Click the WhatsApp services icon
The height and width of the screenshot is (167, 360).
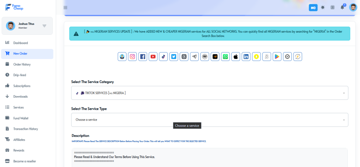(225, 57)
